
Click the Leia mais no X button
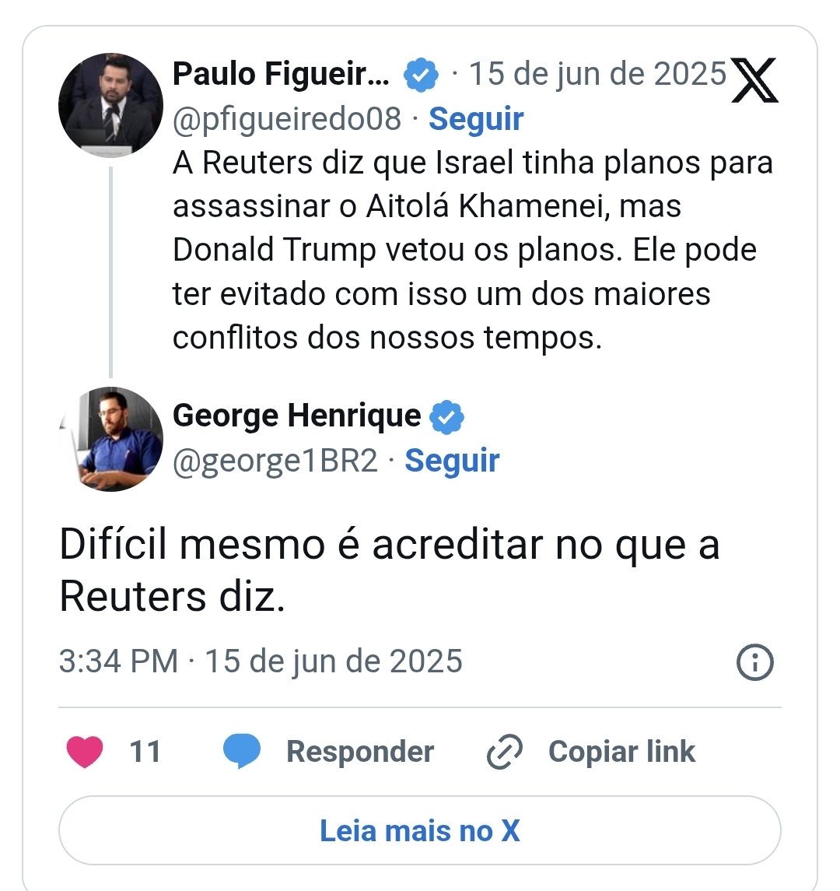click(420, 830)
